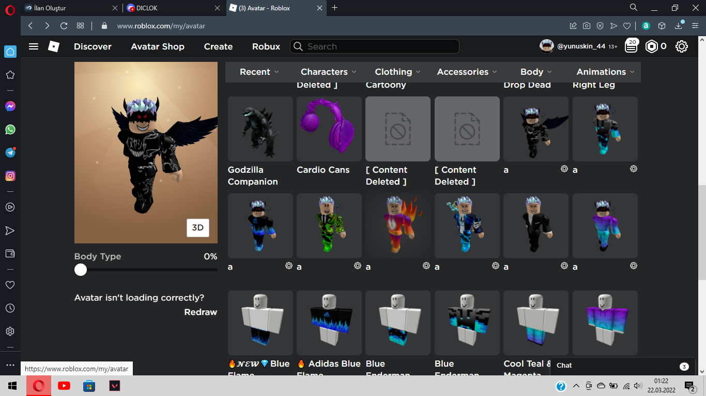Reload the page with the refresh icon
706x396 pixels.
pyautogui.click(x=64, y=26)
